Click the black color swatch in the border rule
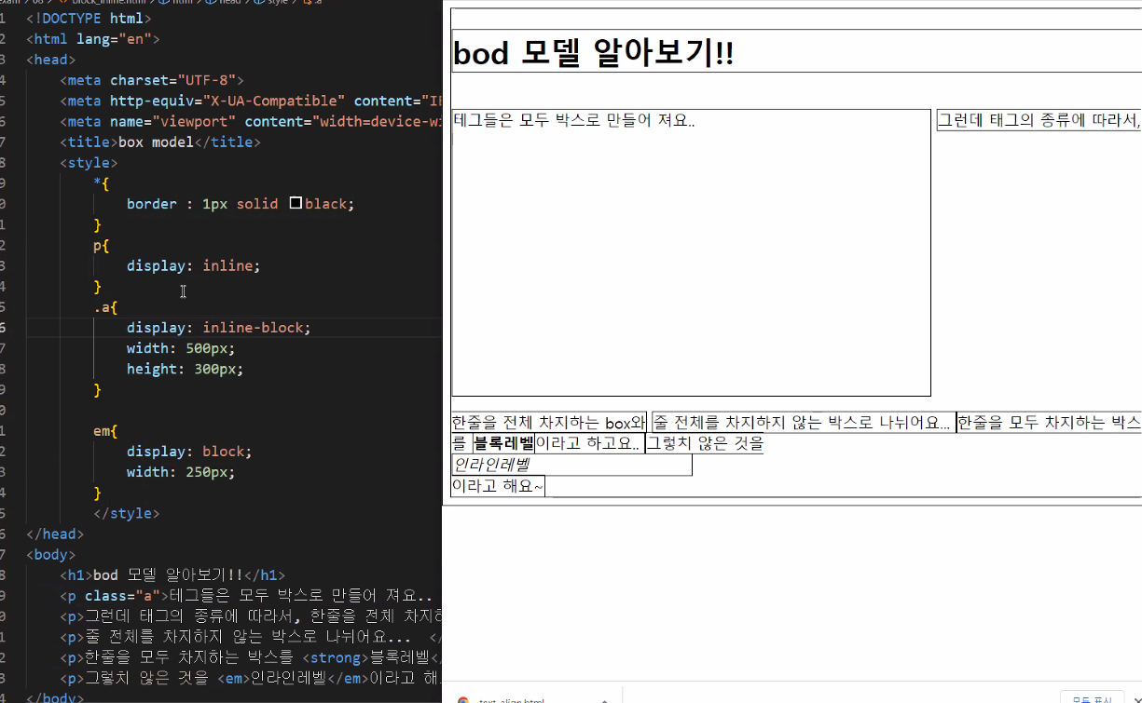The image size is (1142, 703). (x=296, y=203)
